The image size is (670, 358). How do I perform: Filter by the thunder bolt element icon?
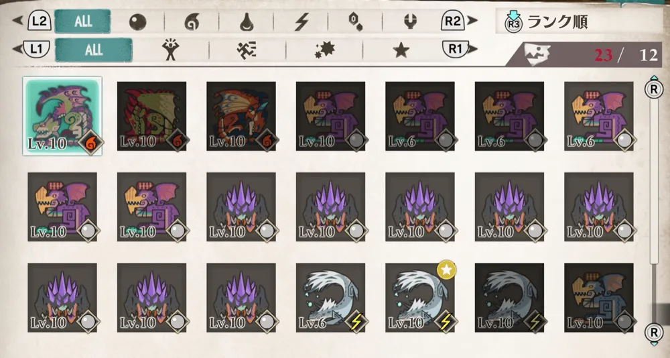click(301, 22)
